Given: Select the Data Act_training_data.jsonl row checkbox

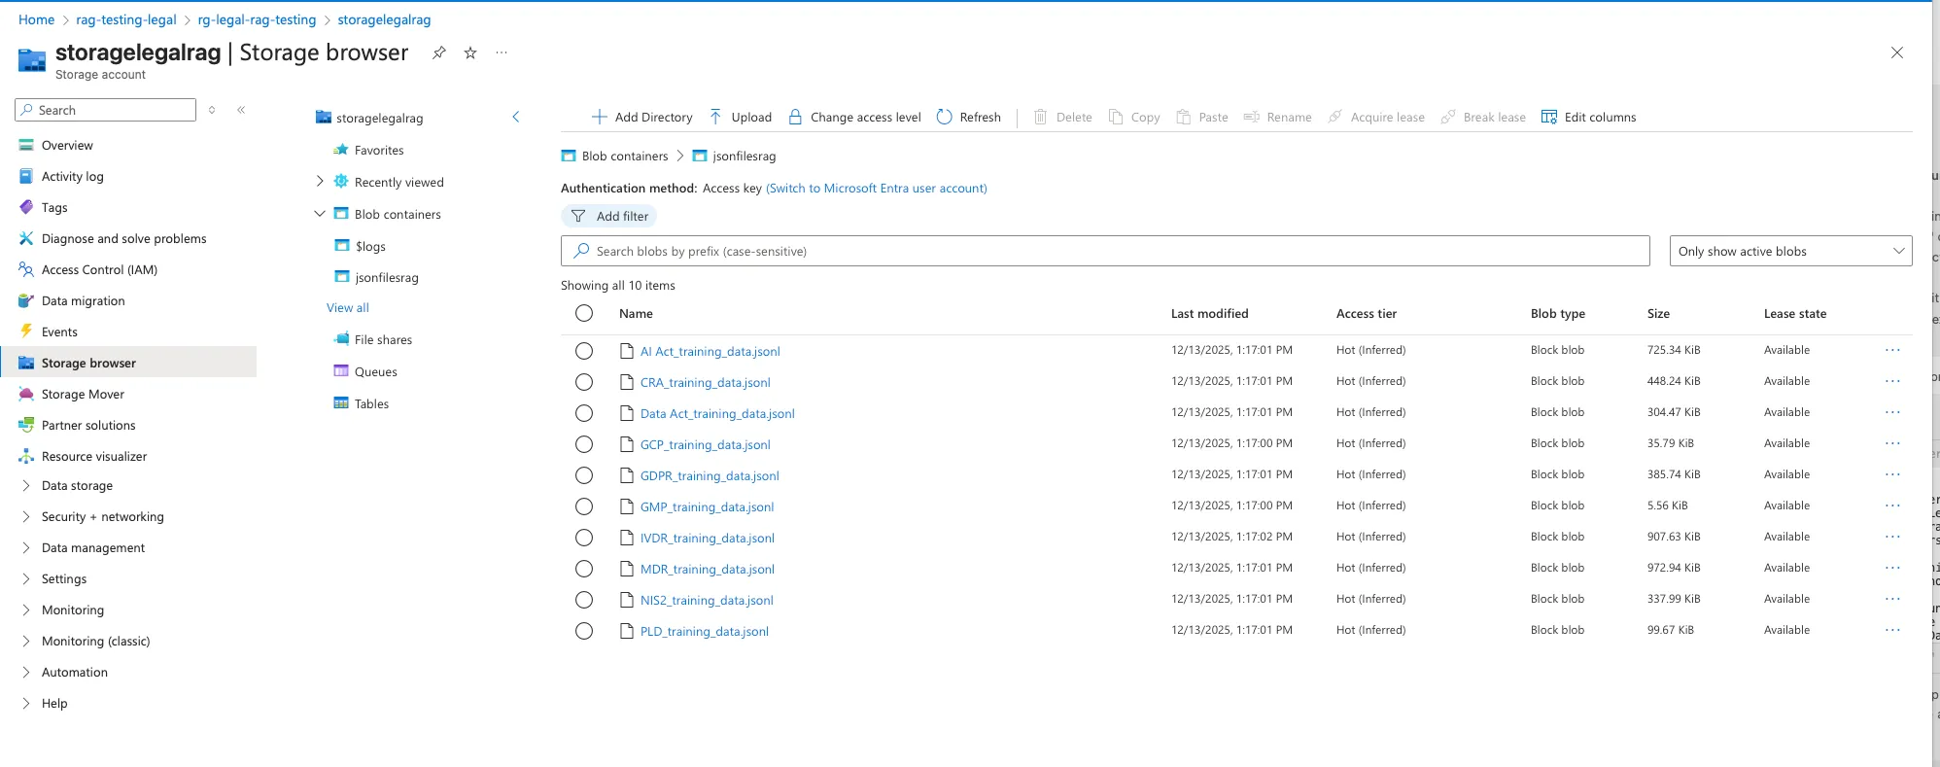Looking at the screenshot, I should click(x=584, y=413).
